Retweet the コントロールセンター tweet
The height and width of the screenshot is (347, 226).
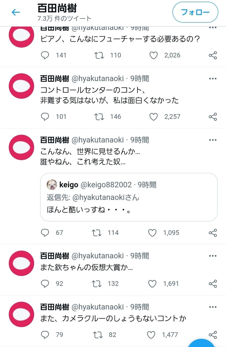pyautogui.click(x=99, y=117)
